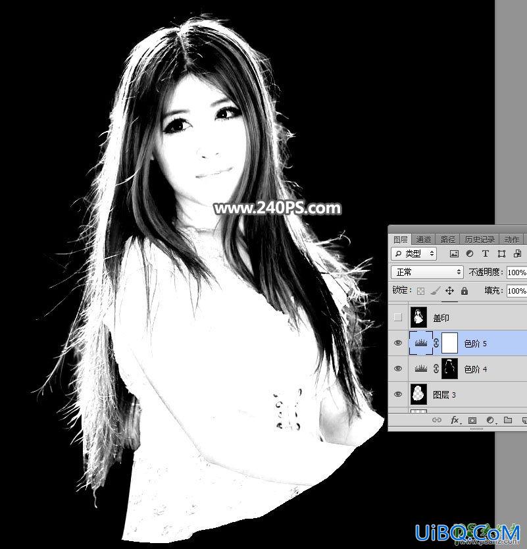Click the 填充 fill value field
The width and height of the screenshot is (527, 549).
517,290
